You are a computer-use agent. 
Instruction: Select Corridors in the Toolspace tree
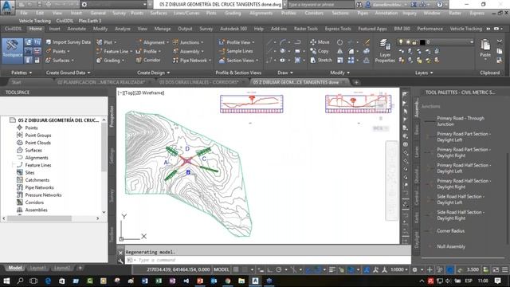(x=34, y=202)
